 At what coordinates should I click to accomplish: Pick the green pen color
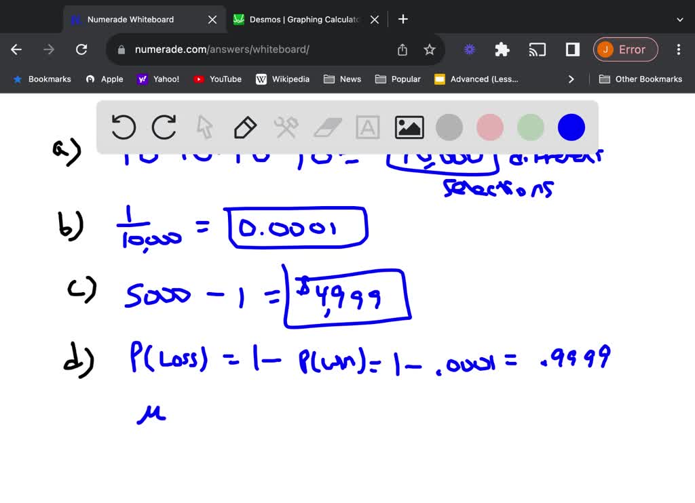[x=531, y=127]
